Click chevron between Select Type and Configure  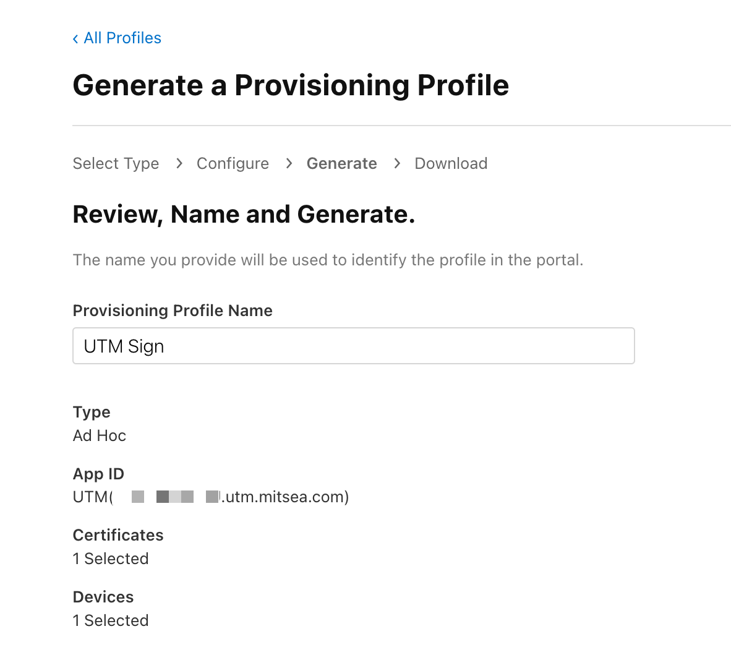point(179,163)
